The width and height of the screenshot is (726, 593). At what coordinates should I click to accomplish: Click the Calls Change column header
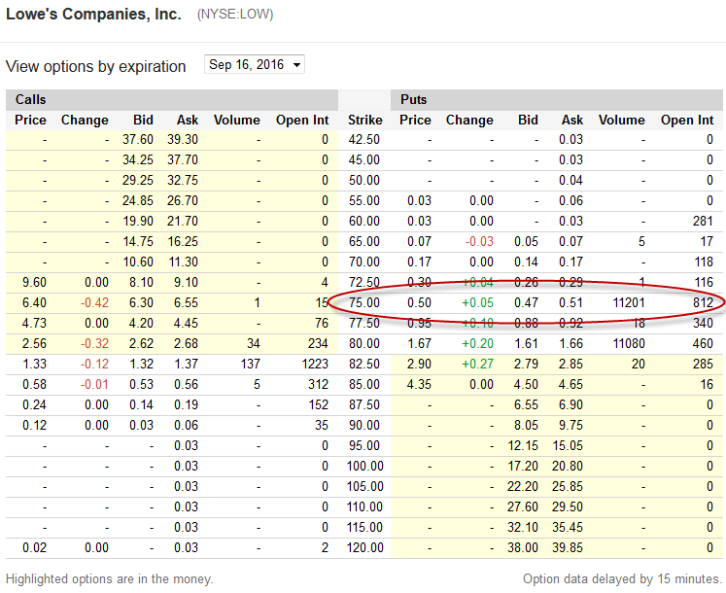[x=85, y=120]
